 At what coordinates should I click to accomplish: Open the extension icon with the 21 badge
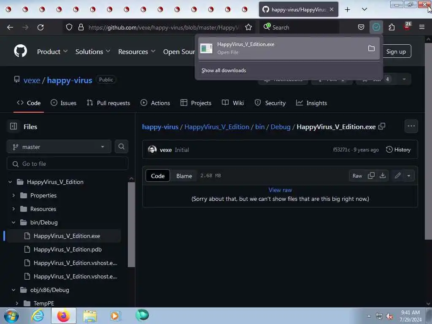coord(407,27)
